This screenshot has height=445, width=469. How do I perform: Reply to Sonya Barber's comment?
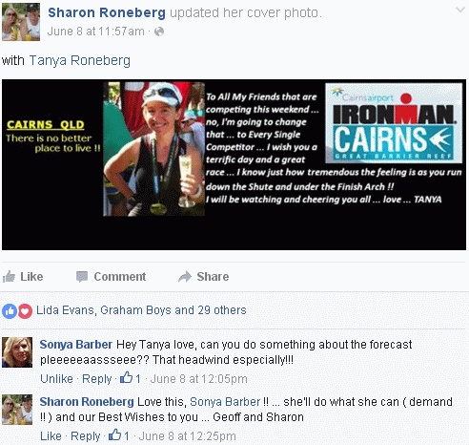(x=97, y=379)
